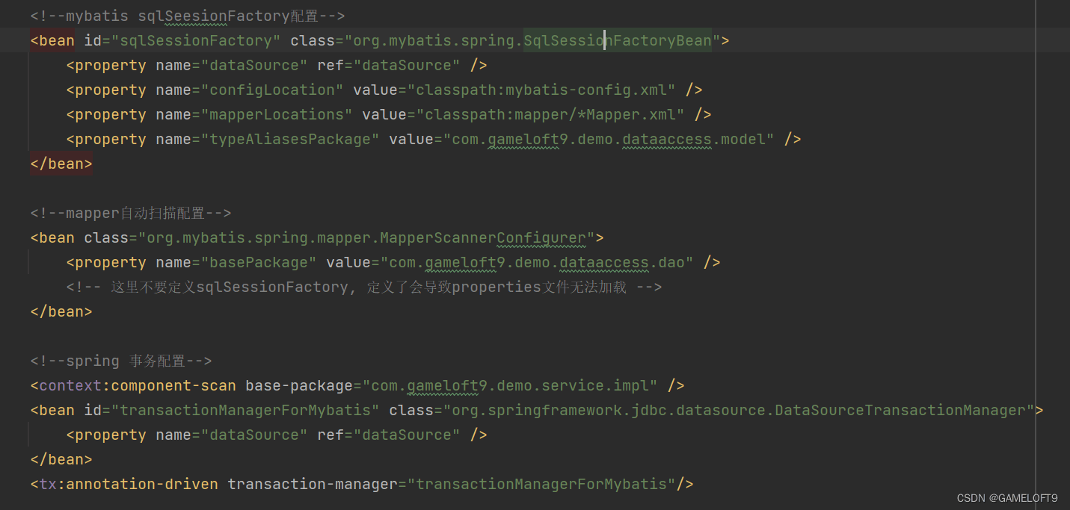
Task: Click the base-package attribute name
Action: point(299,385)
